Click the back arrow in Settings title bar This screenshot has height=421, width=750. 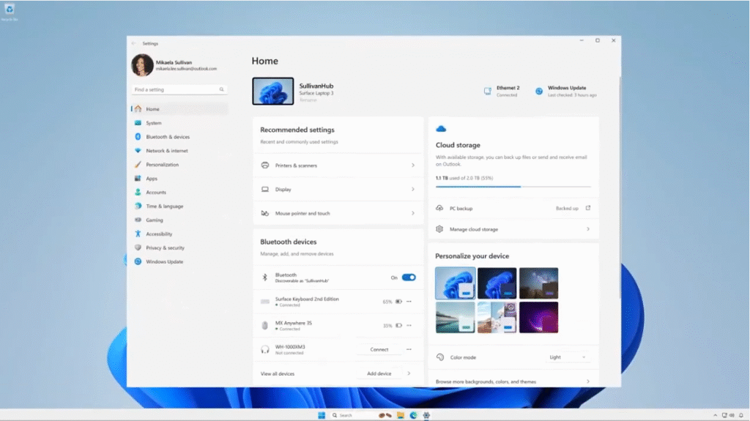pos(133,43)
